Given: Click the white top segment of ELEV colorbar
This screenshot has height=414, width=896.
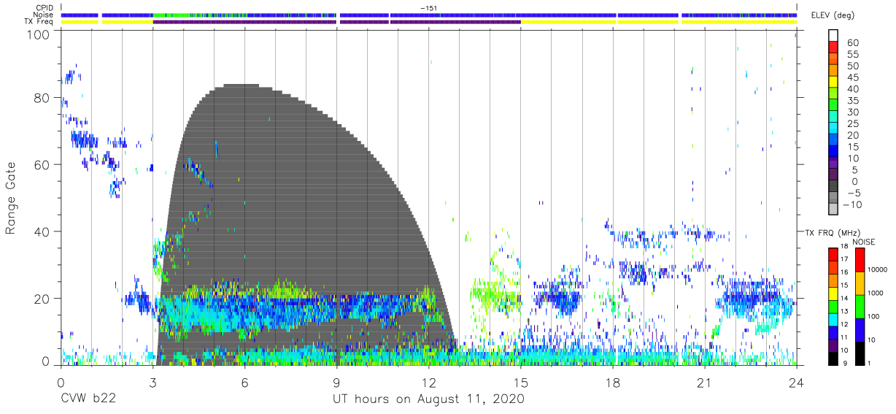Looking at the screenshot, I should [833, 36].
